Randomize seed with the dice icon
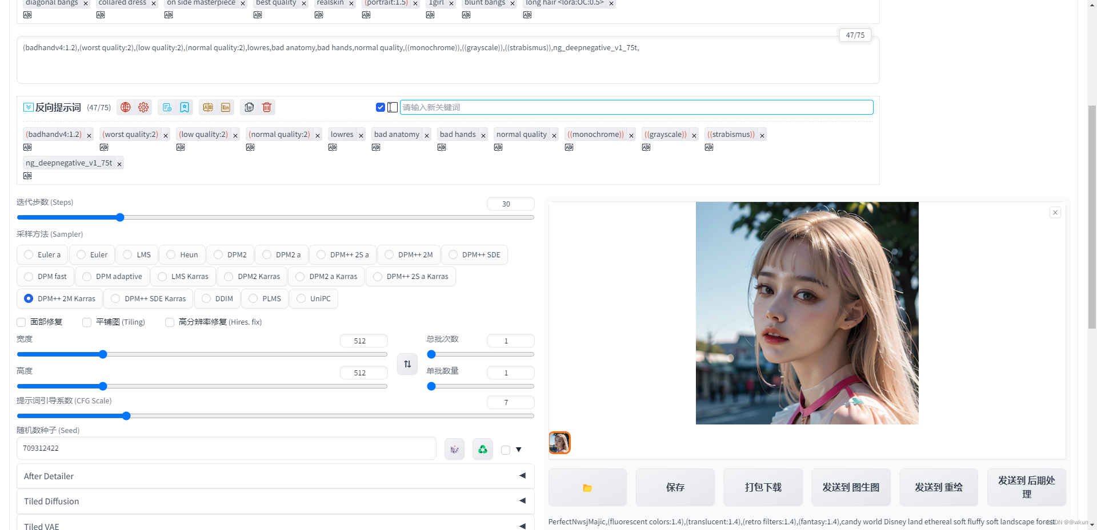Image resolution: width=1097 pixels, height=530 pixels. pos(454,450)
